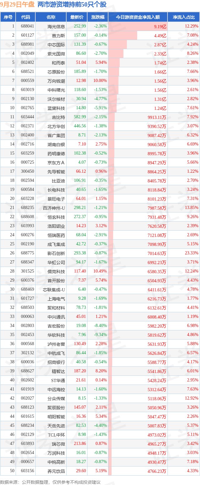Select price 187.20 of 精智达
200x485 pixels.
click(x=80, y=371)
